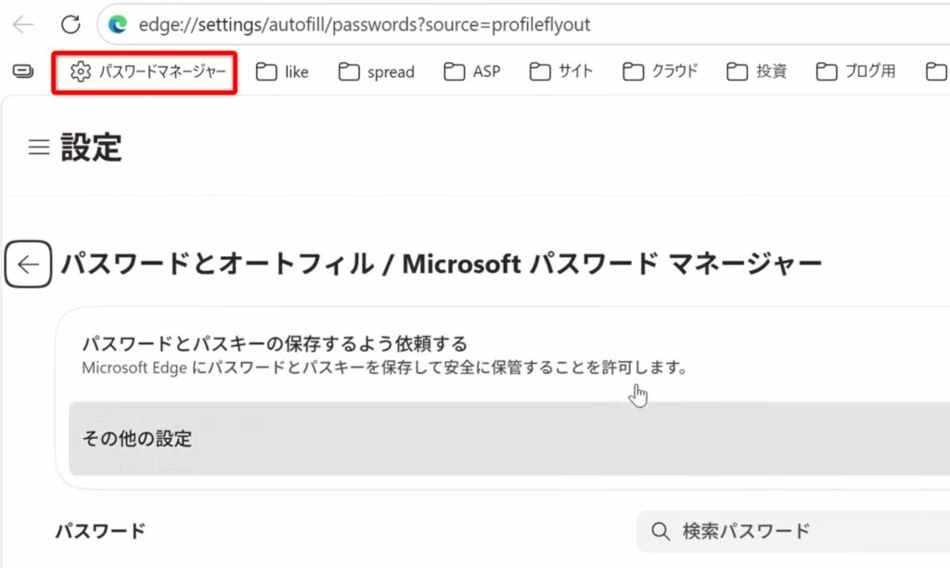Click the magnifier icon in password search

click(660, 532)
